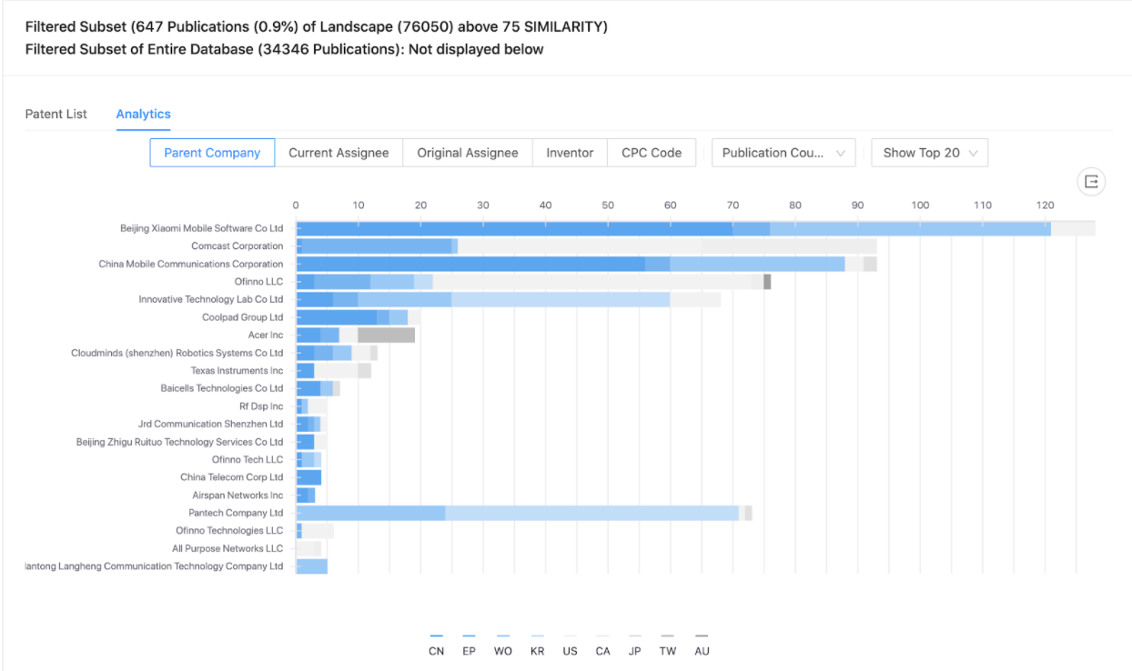Click the Baicells Technologies Co Ltd label

[222, 388]
